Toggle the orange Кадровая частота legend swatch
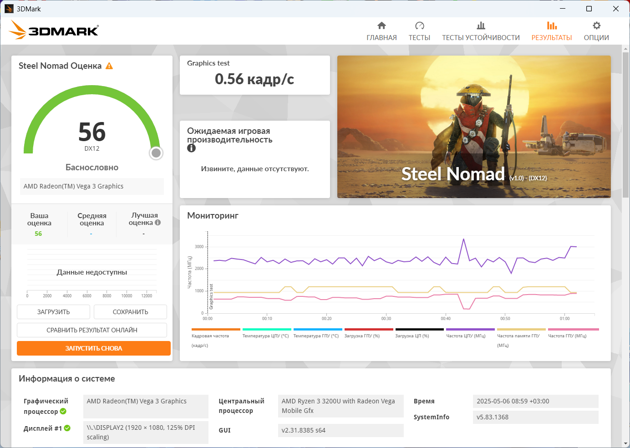 click(216, 329)
